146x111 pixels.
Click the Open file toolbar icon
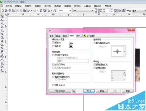(x=6, y=10)
